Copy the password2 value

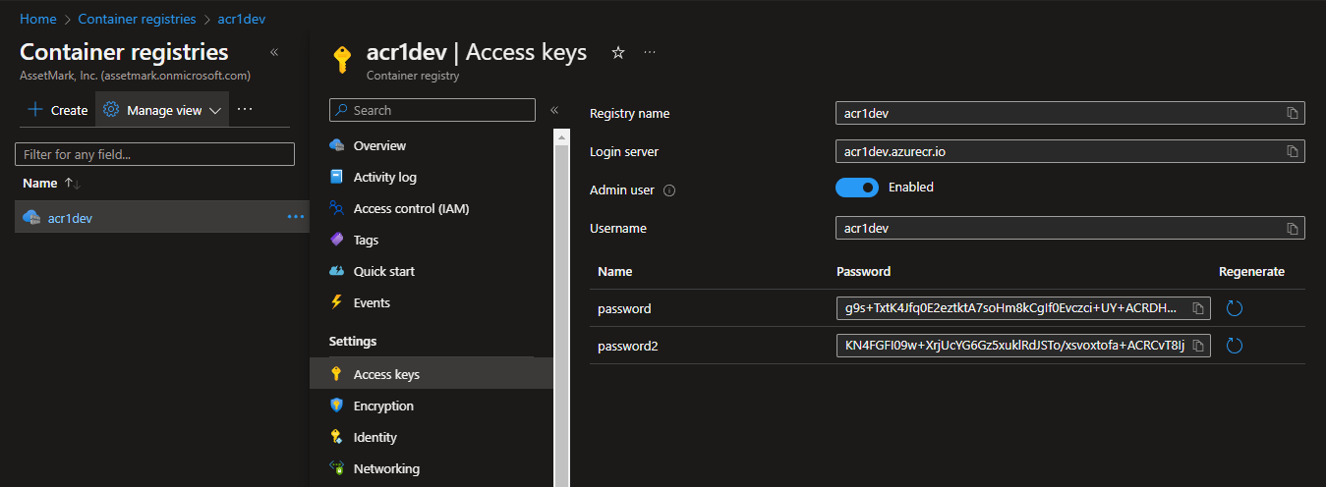click(x=1198, y=346)
